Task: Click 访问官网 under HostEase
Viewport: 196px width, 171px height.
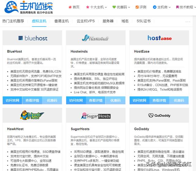Action: tap(139, 100)
